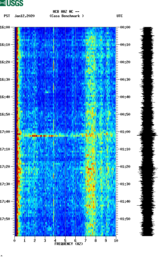Click the '16:40' PST time label
The height and width of the screenshot is (259, 160).
(x=5, y=97)
